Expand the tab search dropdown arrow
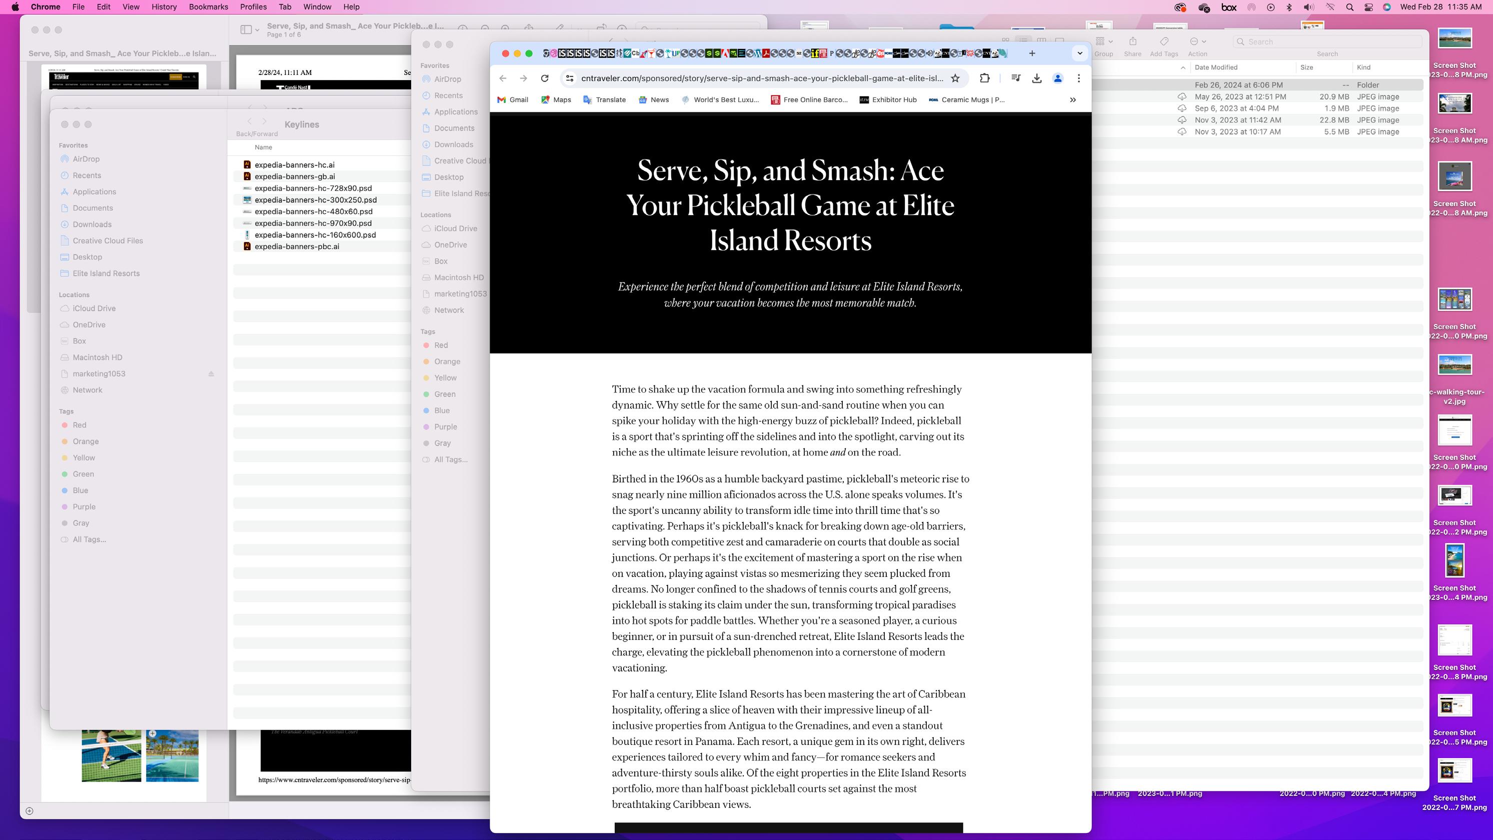 1079,53
